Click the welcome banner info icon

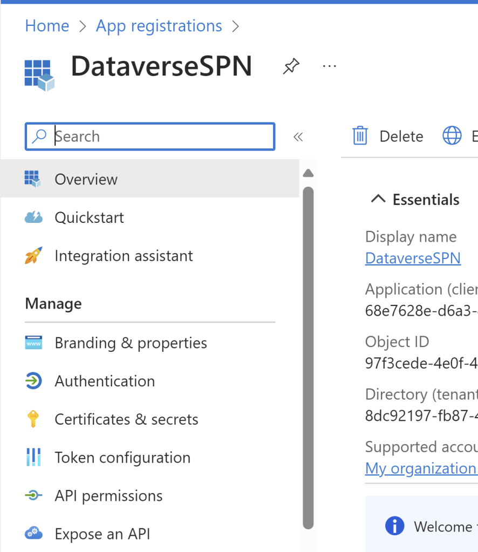[x=395, y=526]
